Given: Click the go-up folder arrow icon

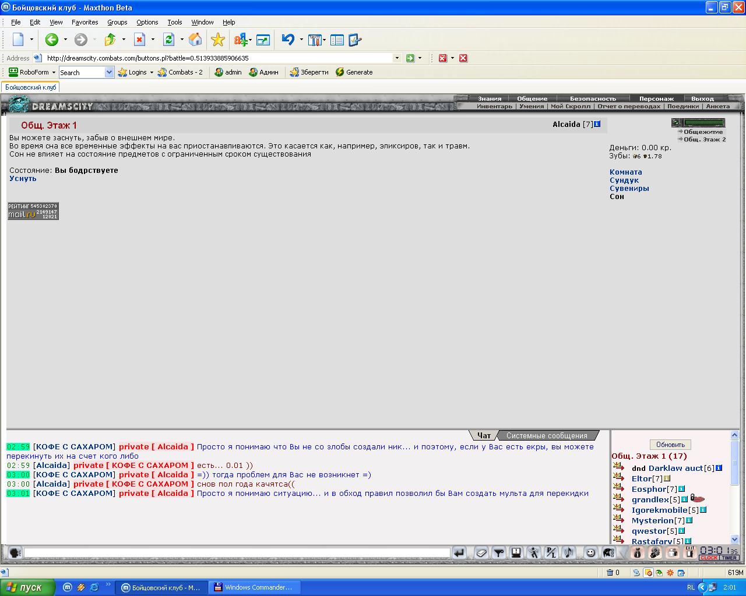Looking at the screenshot, I should coord(110,40).
